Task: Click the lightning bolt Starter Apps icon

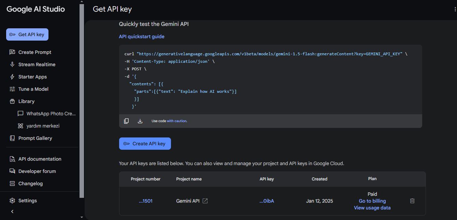Action: coord(12,77)
